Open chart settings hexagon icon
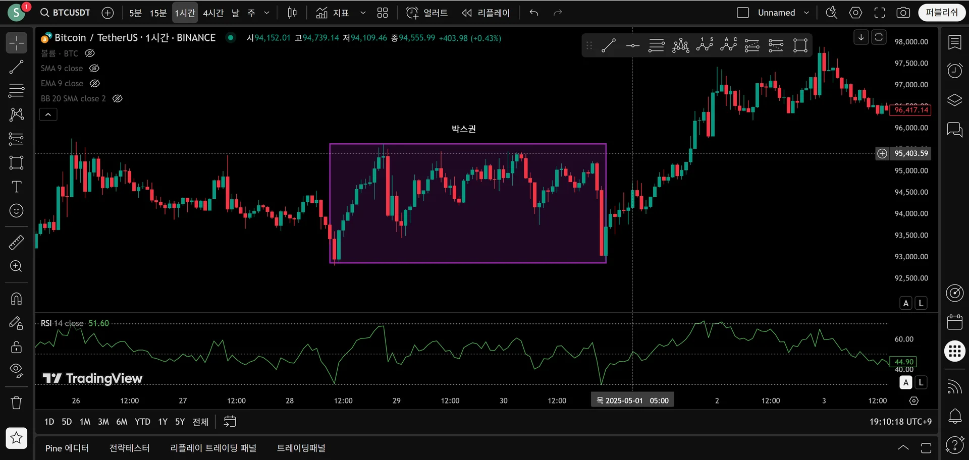Image resolution: width=969 pixels, height=460 pixels. coord(856,13)
